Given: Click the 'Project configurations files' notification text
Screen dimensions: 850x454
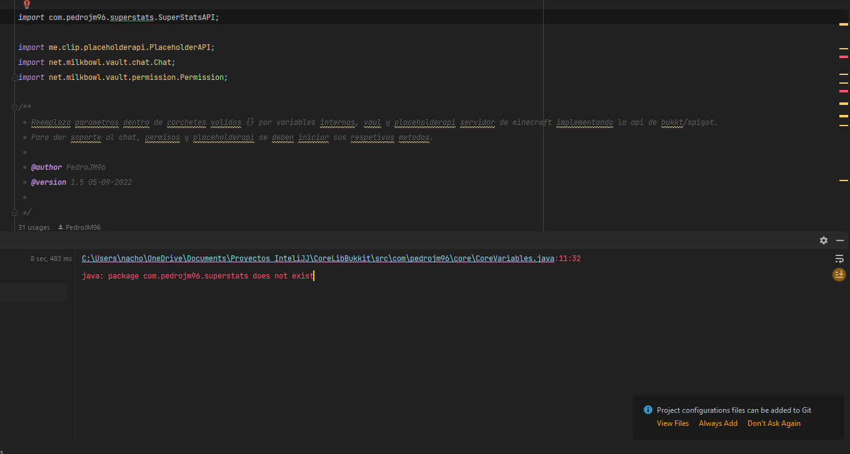Looking at the screenshot, I should [734, 410].
